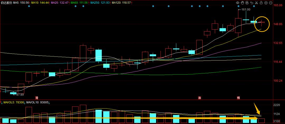The height and width of the screenshot is (124, 285).
Task: Click the 2220 volume axis value
Action: [277, 105]
